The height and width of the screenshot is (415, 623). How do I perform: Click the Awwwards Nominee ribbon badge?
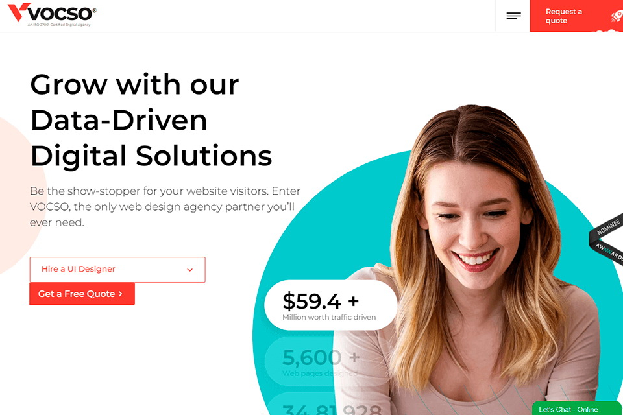tap(607, 238)
